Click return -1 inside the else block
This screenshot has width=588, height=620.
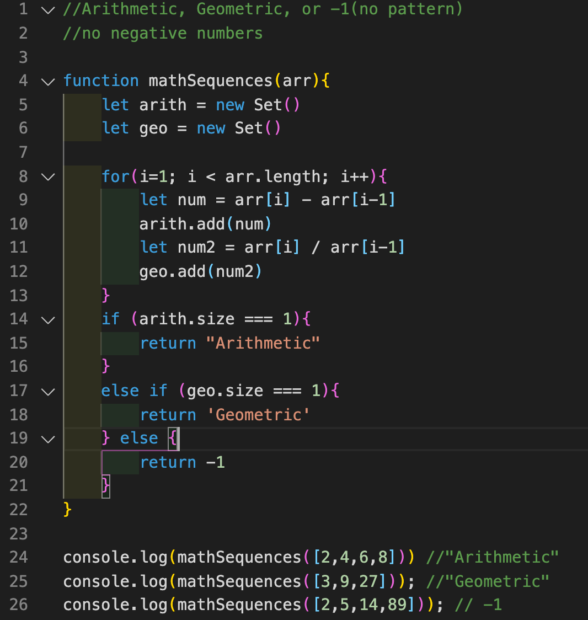pyautogui.click(x=182, y=462)
